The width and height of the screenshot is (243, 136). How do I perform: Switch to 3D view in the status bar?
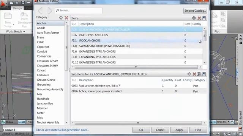click(x=29, y=122)
